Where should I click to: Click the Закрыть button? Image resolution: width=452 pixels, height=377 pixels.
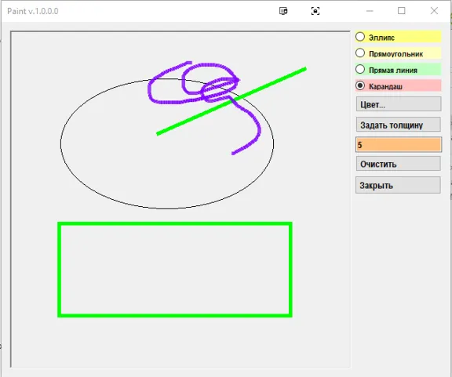pos(398,185)
